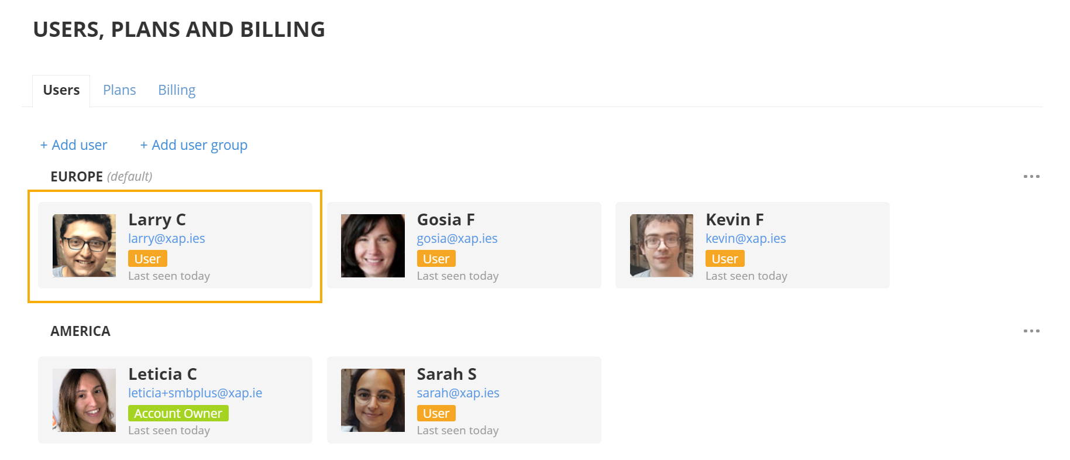
Task: Open gosia@xap.ies email link
Action: tap(457, 238)
